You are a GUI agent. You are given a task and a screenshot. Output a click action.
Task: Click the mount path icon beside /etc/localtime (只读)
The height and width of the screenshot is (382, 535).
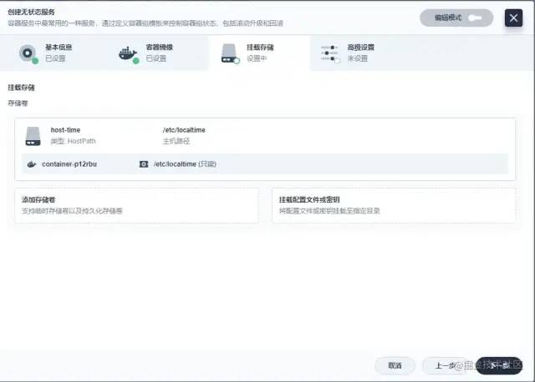pos(144,164)
